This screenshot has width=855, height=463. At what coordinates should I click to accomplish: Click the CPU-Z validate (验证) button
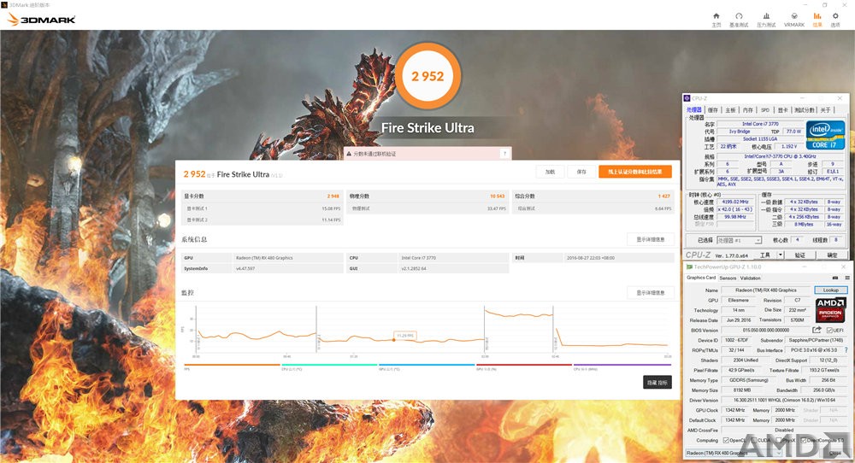800,255
